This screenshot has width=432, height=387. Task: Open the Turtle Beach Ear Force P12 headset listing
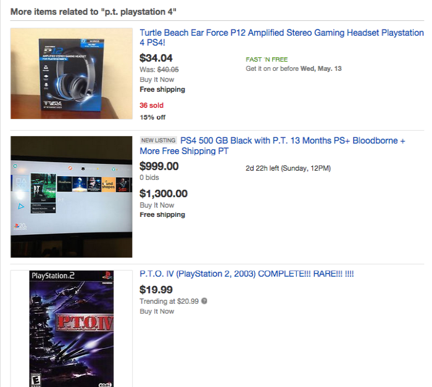pos(281,38)
